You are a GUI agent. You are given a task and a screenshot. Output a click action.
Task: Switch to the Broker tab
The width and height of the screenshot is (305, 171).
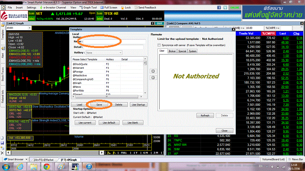click(172, 51)
